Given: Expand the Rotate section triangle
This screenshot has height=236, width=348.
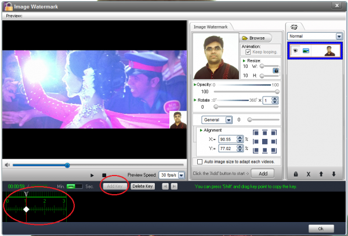Looking at the screenshot, I should [x=195, y=100].
